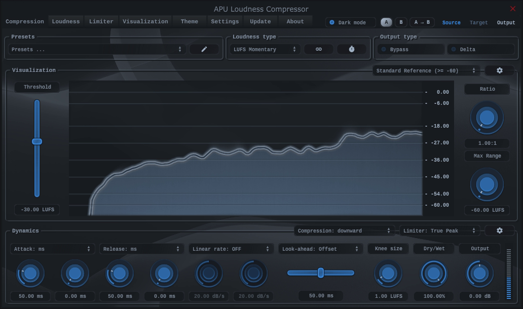Select Target view
The width and height of the screenshot is (523, 309).
pos(478,22)
